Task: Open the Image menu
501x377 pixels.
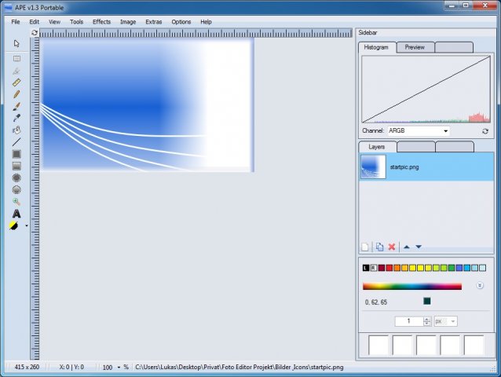Action: coord(128,22)
